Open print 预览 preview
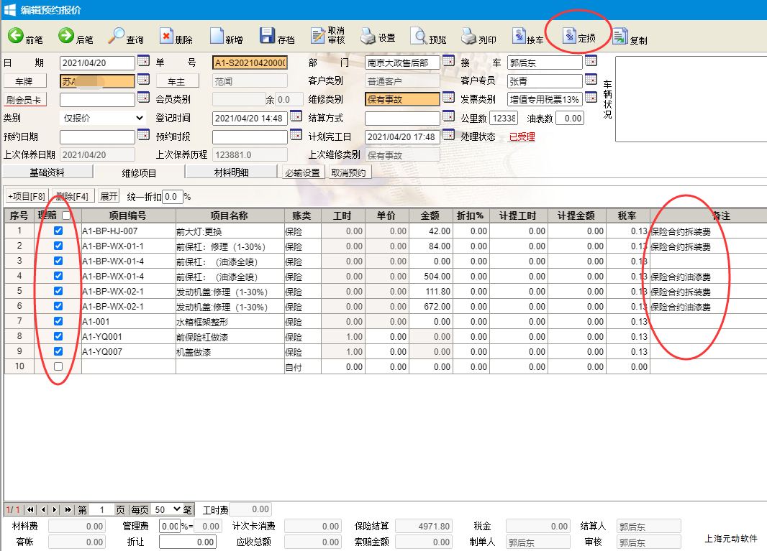 (419, 36)
